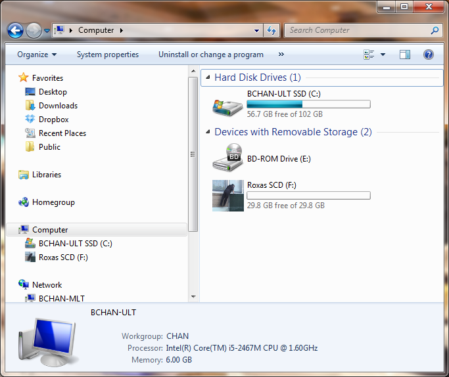Select Network in navigation pane
Viewport: 449px width, 377px height.
(x=47, y=284)
